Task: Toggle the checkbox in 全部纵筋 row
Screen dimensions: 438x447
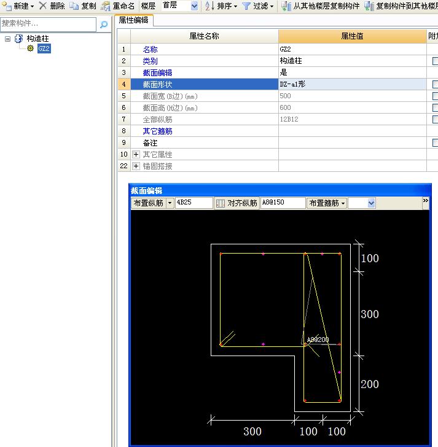Action: pos(435,119)
